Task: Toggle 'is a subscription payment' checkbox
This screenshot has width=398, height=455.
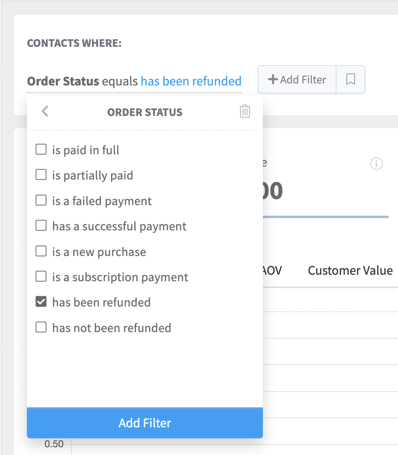Action: point(41,276)
